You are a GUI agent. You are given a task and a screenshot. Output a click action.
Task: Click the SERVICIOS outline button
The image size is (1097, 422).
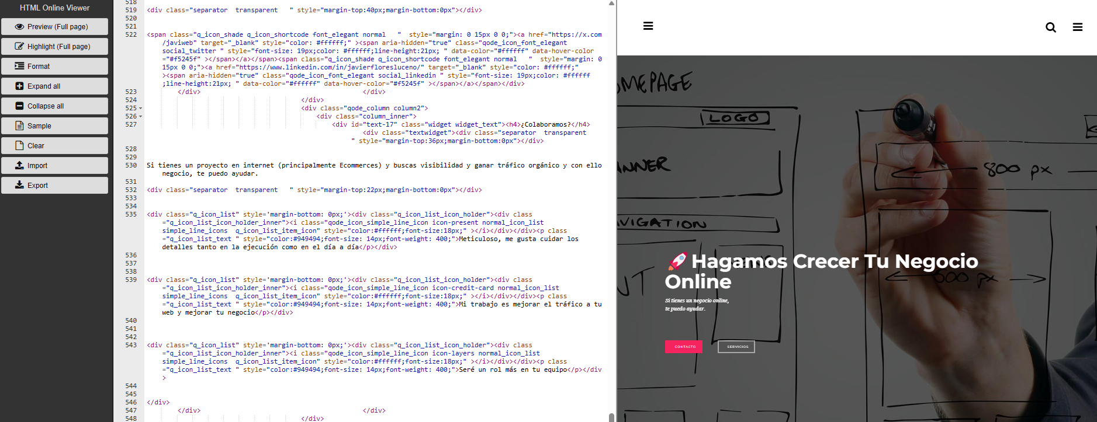736,347
